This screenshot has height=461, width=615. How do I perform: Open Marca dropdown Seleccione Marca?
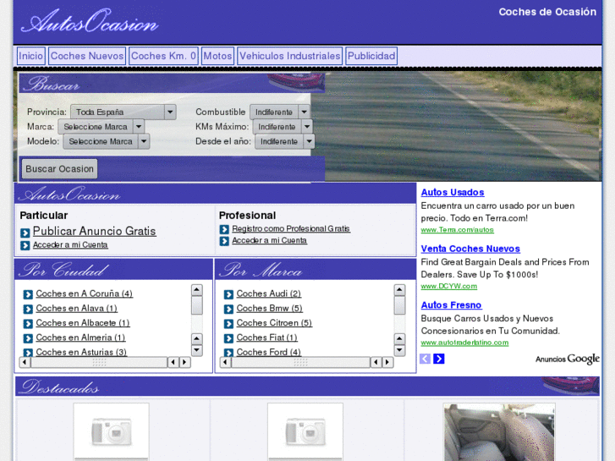[102, 127]
